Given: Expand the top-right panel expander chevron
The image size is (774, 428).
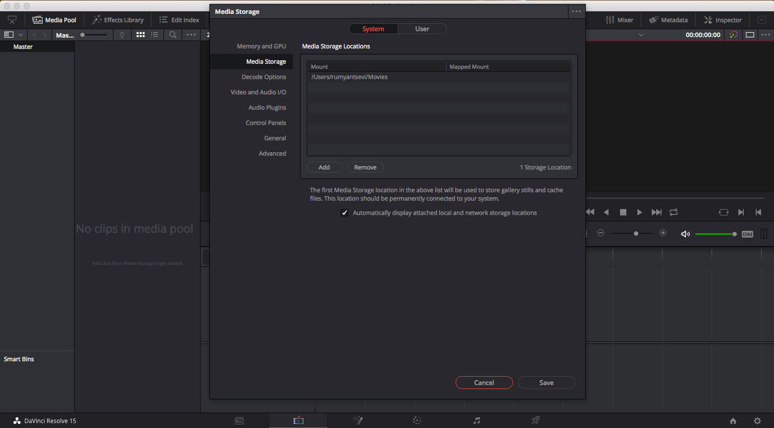Looking at the screenshot, I should point(762,20).
